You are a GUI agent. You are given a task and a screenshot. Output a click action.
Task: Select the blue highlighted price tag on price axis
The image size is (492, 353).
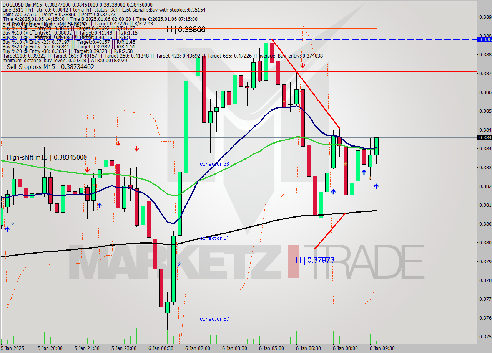click(x=484, y=39)
